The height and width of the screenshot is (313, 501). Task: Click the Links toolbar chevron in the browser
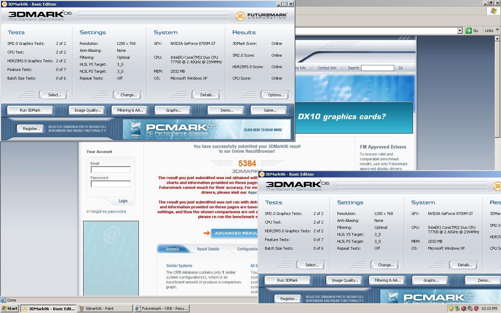(x=498, y=30)
